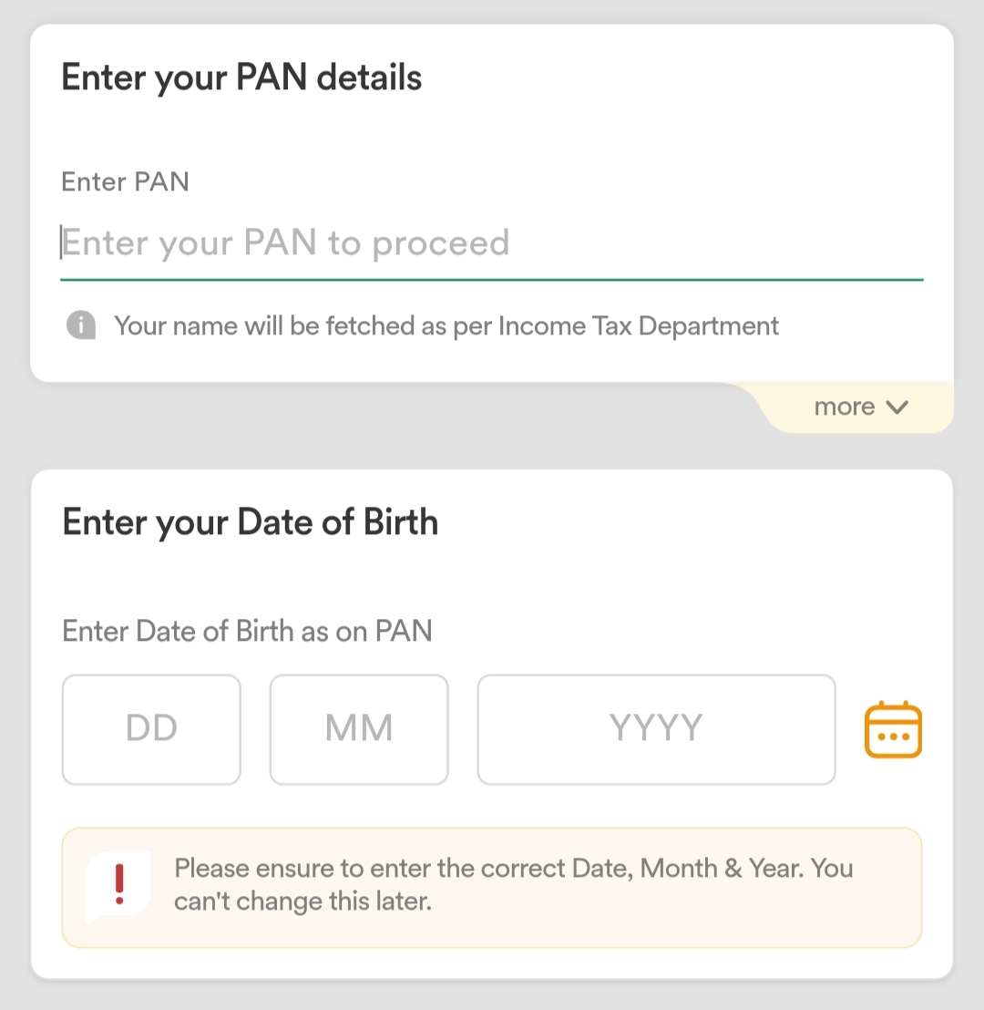Select the MM month input box

(x=358, y=728)
